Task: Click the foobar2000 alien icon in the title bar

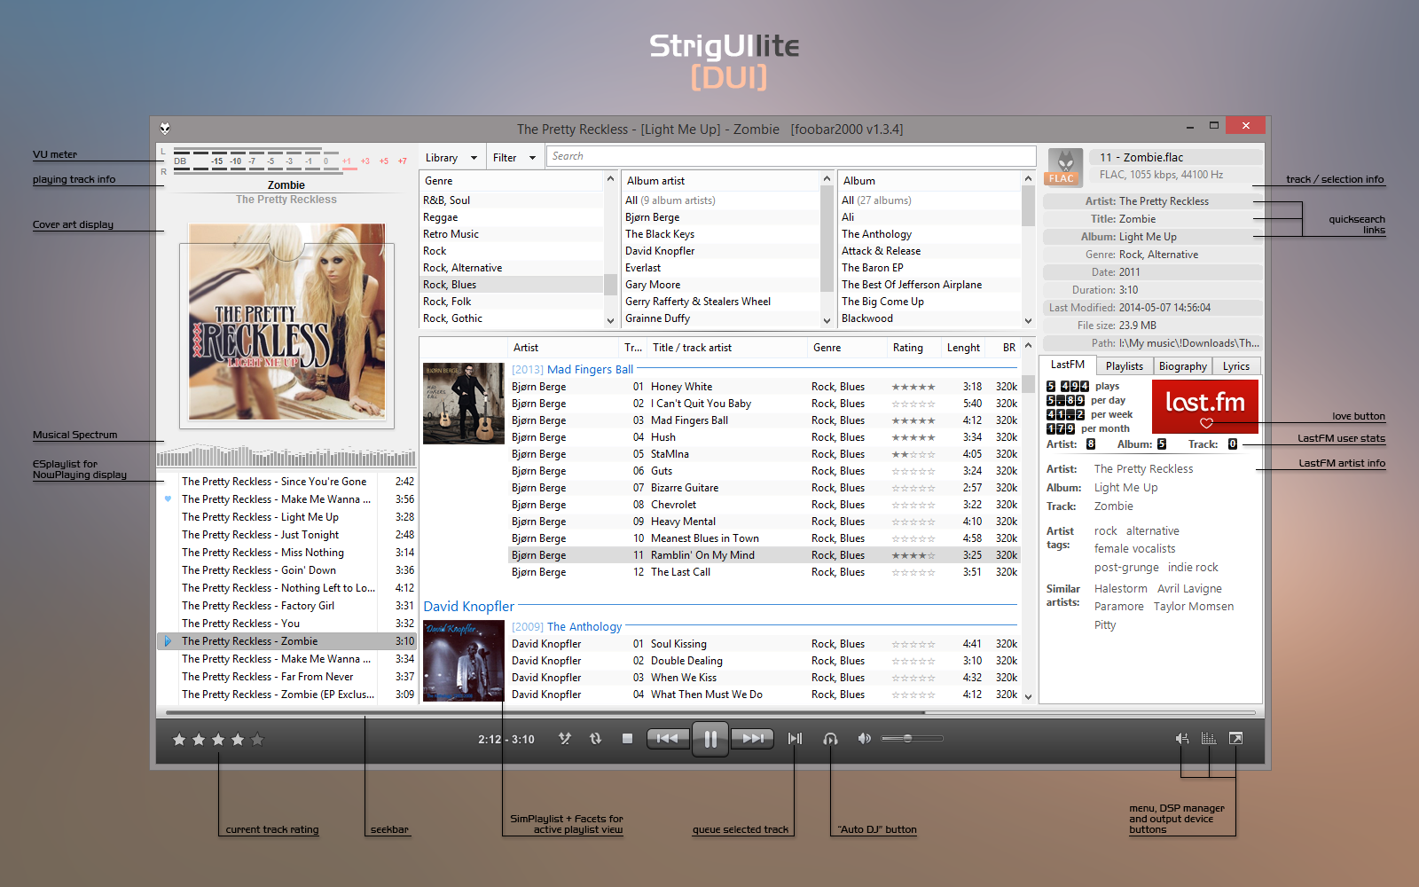Action: 165,128
